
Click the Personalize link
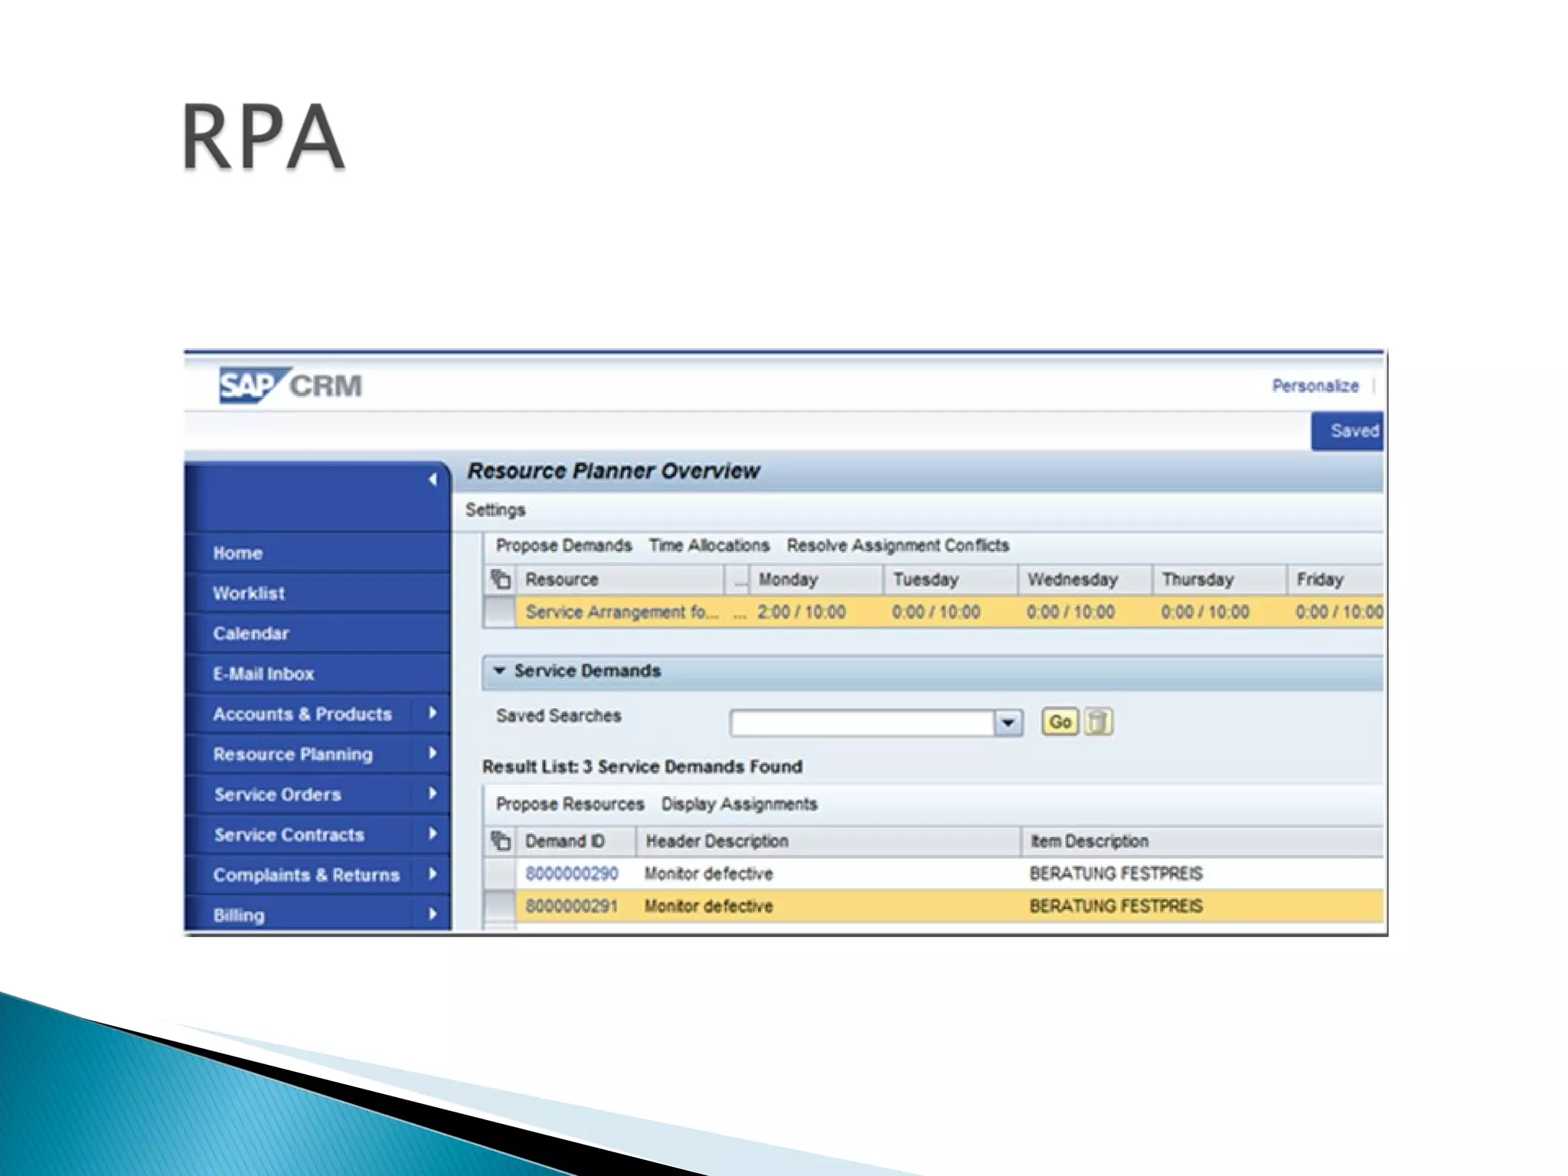[1315, 386]
